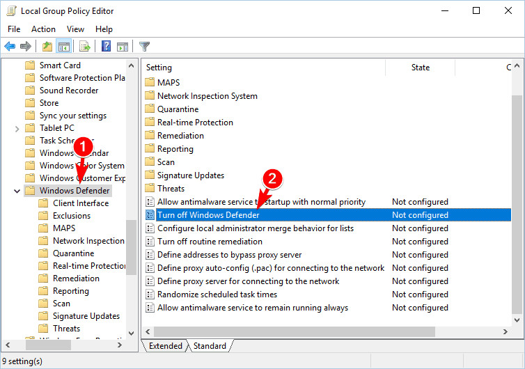
Task: Select Reporting in the tree pane
Action: [x=70, y=291]
